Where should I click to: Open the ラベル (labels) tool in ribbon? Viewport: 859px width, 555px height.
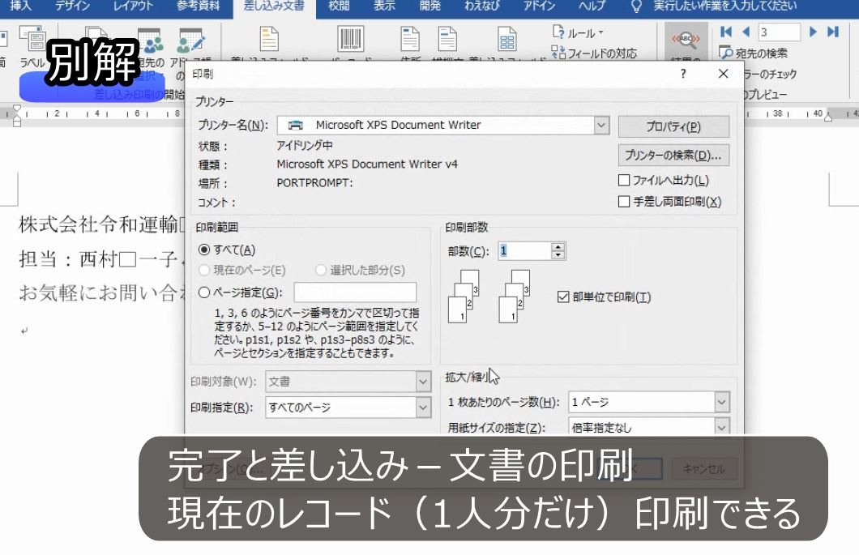[x=32, y=46]
